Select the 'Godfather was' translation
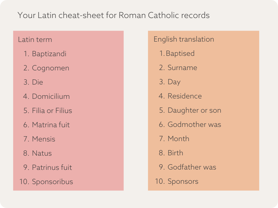 pyautogui.click(x=192, y=167)
